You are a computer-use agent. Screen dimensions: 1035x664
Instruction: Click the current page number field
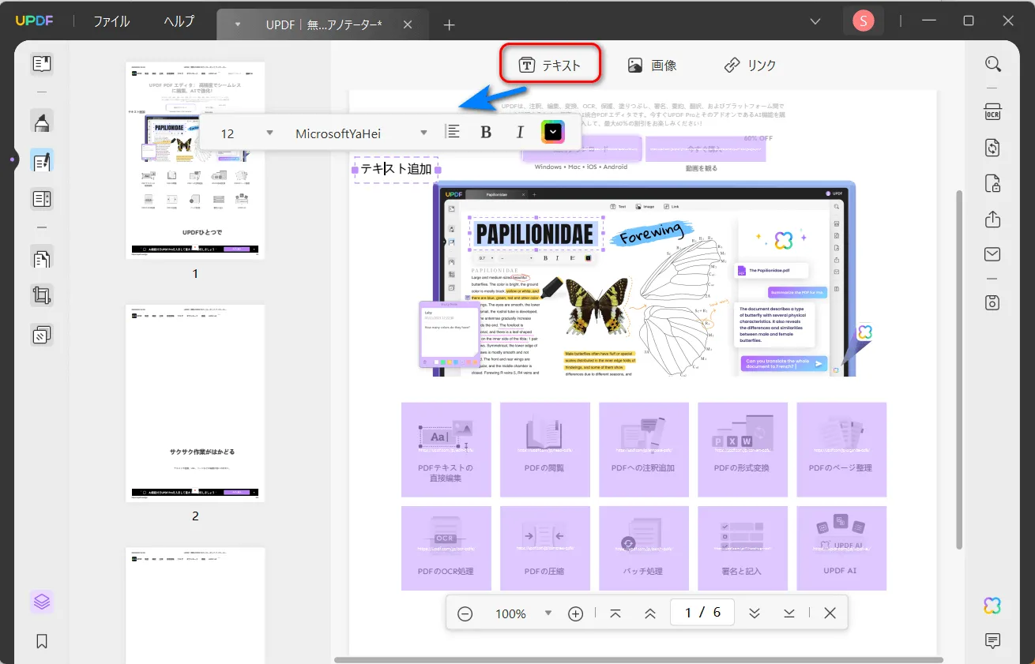click(702, 613)
